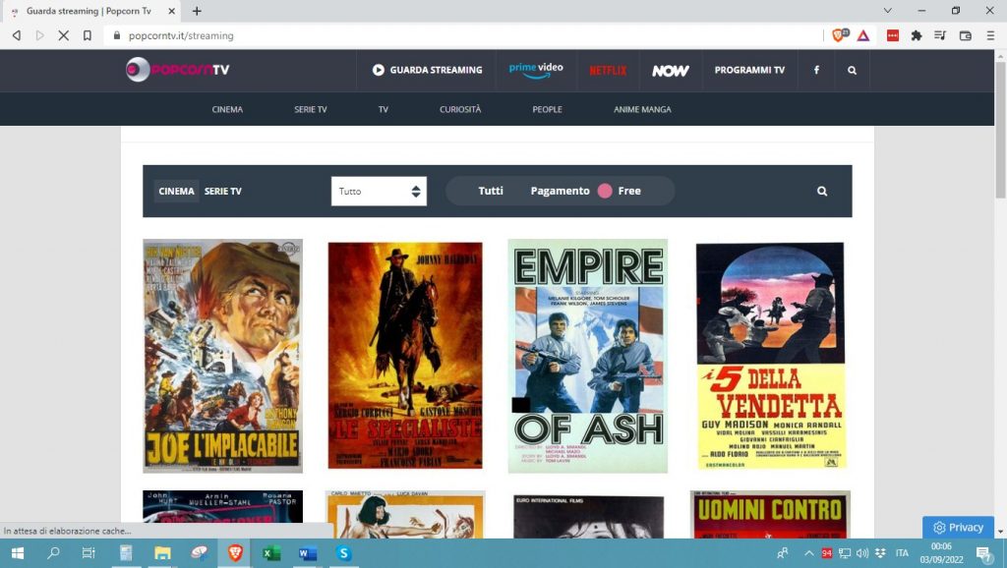1007x568 pixels.
Task: Click the Brave rewards triangle icon
Action: [x=861, y=35]
